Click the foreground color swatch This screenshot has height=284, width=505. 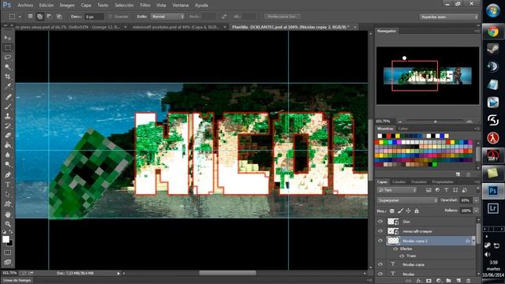[6, 239]
